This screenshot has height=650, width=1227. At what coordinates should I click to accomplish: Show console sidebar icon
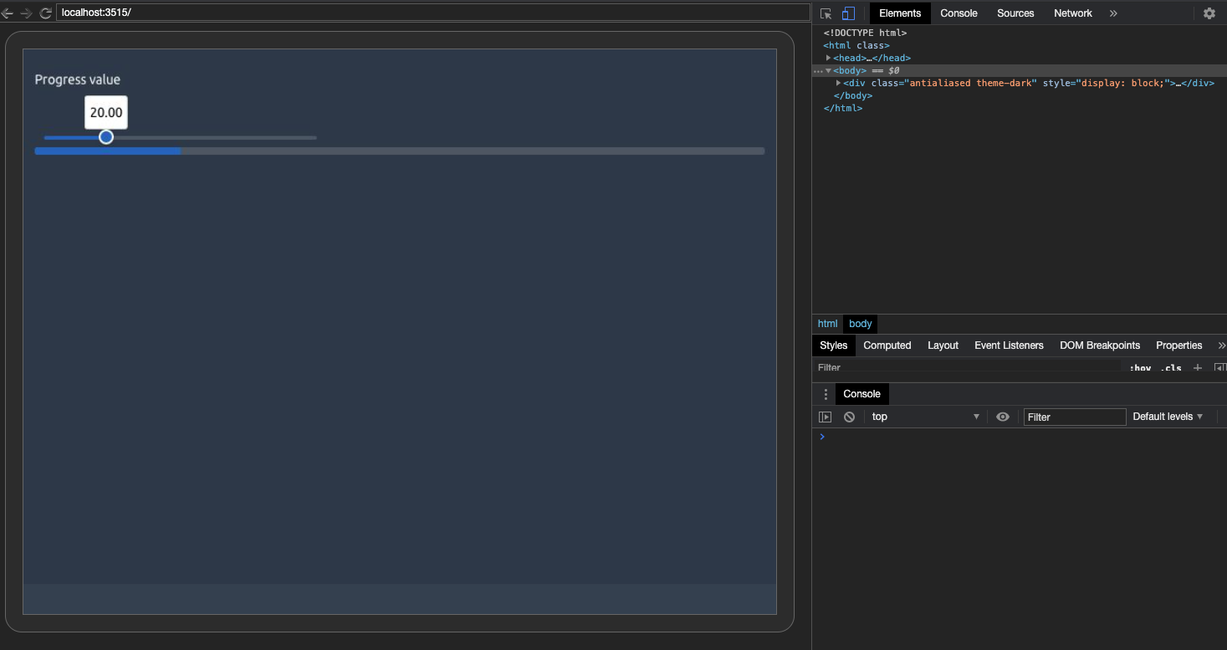tap(826, 417)
